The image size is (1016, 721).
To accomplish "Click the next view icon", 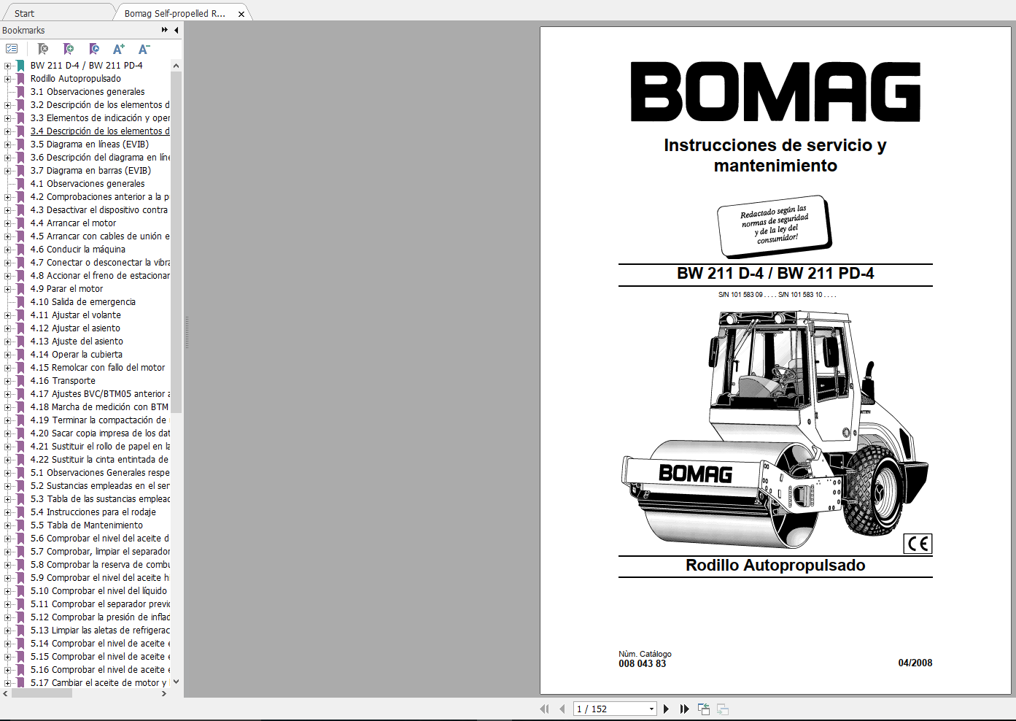I will (723, 709).
